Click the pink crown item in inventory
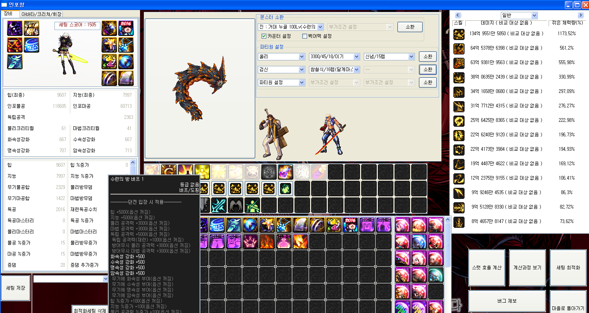This screenshot has height=313, width=589. pyautogui.click(x=250, y=241)
